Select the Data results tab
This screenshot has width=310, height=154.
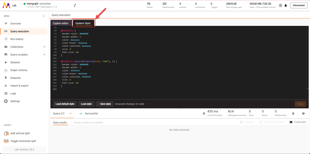pos(60,123)
